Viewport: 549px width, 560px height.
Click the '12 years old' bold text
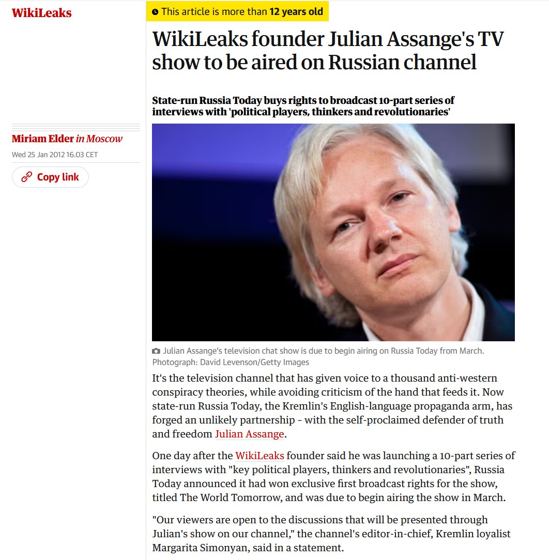click(296, 12)
